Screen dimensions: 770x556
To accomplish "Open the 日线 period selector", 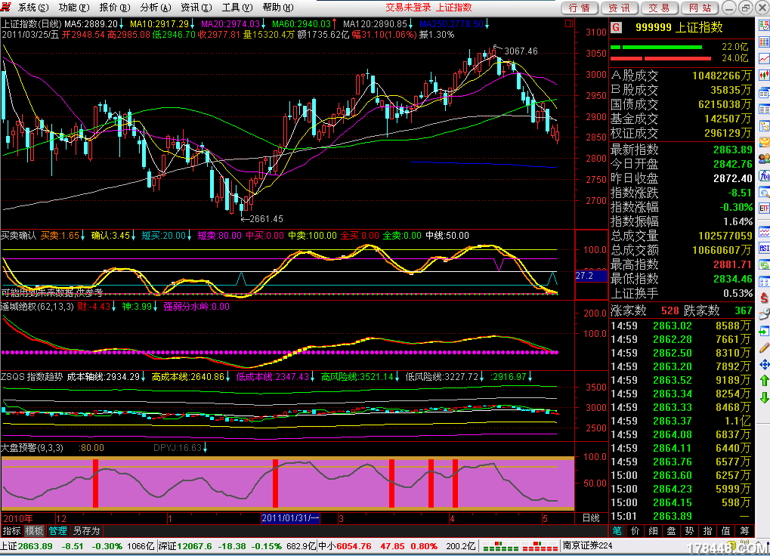I will point(591,518).
